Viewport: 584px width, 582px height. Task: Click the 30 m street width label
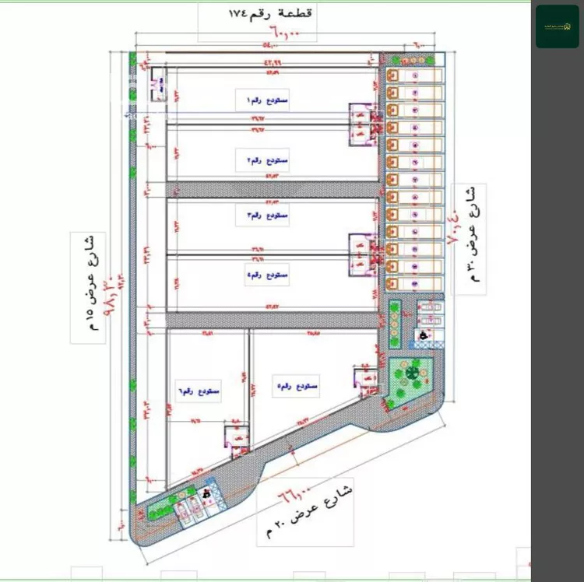click(469, 240)
